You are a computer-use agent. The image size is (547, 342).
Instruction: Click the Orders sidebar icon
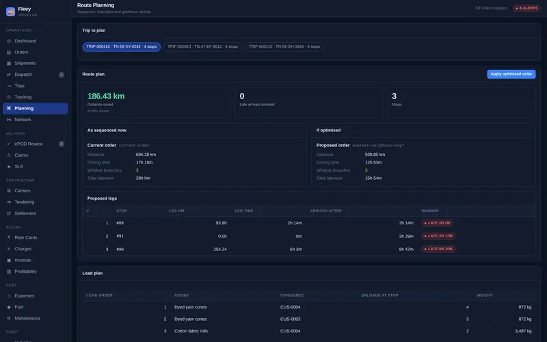[x=9, y=53]
